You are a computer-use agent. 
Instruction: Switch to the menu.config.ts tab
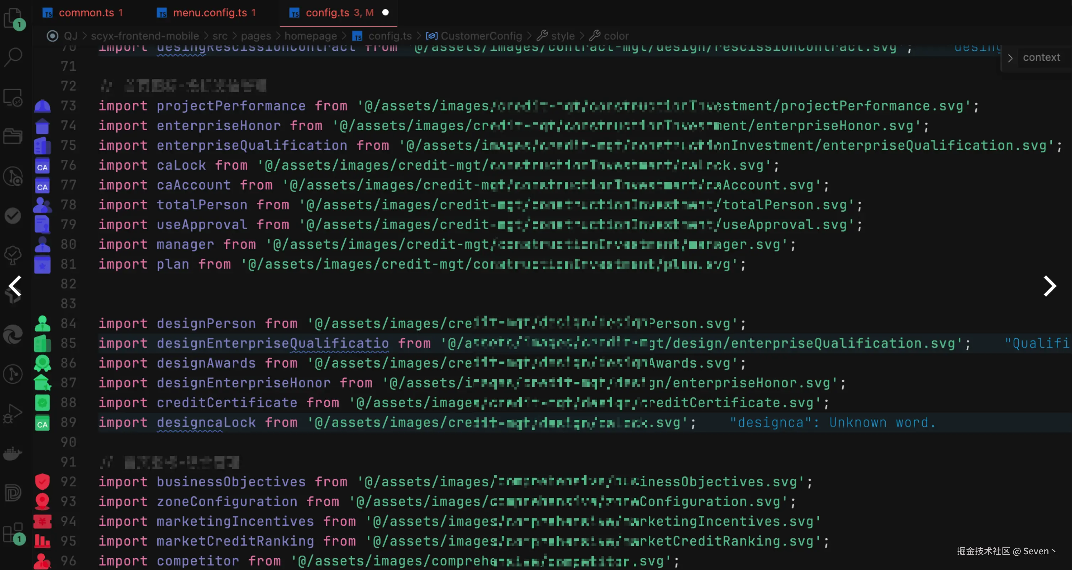pyautogui.click(x=210, y=12)
